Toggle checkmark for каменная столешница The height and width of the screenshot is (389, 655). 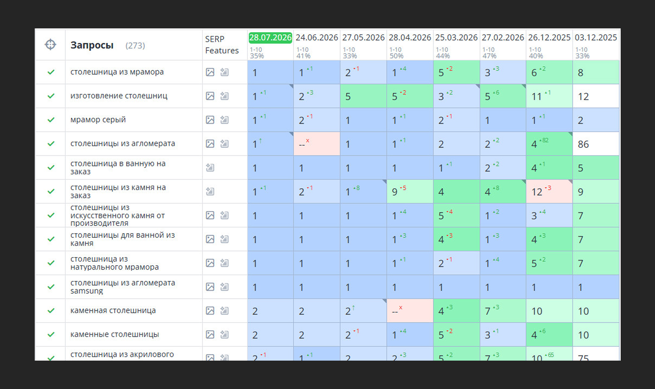[51, 311]
